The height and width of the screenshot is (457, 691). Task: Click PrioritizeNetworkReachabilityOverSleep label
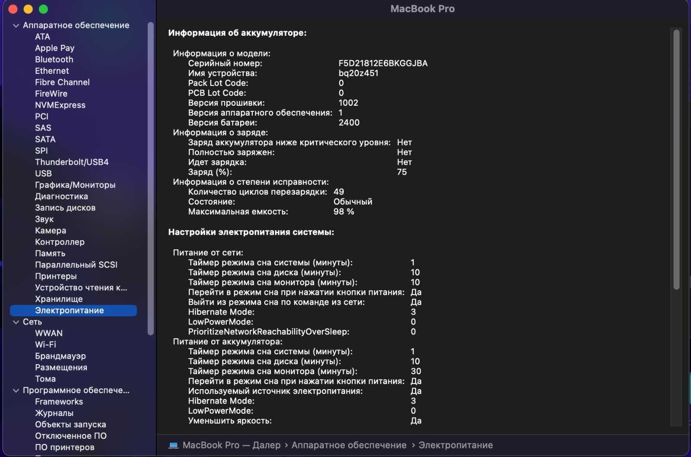[x=269, y=332]
